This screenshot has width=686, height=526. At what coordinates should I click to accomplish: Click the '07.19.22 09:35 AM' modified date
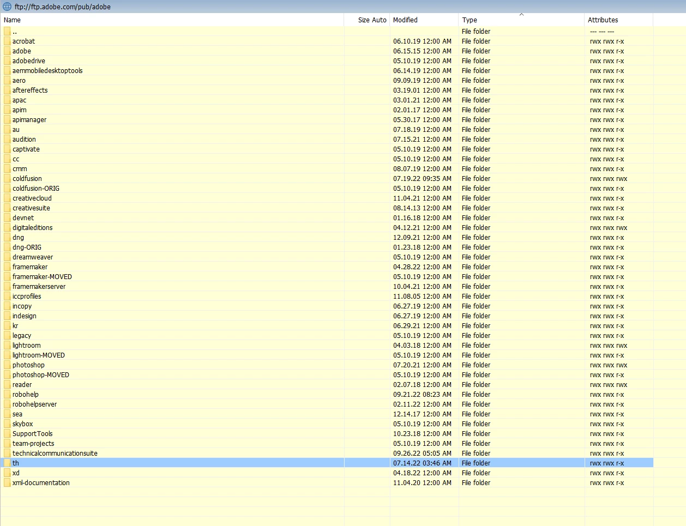[422, 178]
